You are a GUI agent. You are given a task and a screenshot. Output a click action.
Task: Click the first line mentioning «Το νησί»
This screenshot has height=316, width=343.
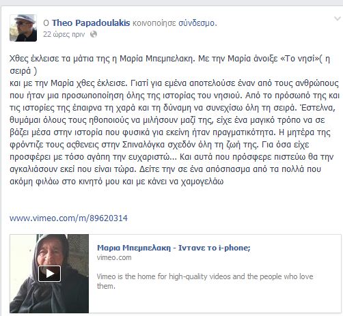pos(169,59)
